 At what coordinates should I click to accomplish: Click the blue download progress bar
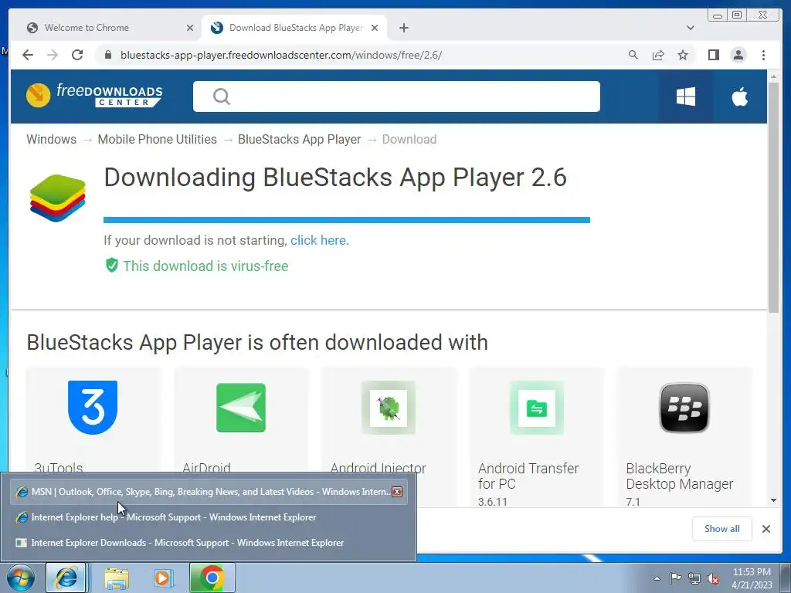pos(347,220)
